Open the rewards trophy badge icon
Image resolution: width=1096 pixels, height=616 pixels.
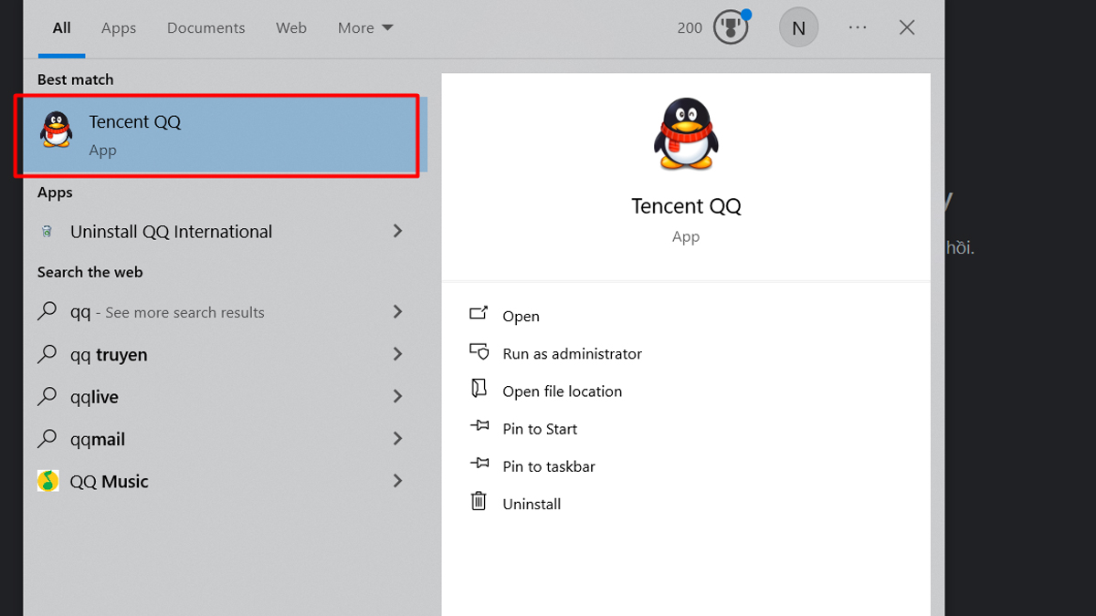coord(731,27)
